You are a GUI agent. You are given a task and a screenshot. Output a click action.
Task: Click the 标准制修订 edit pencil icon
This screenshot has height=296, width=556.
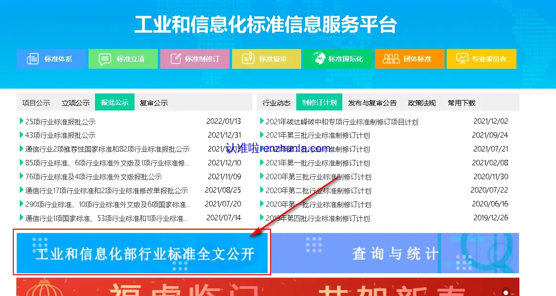(x=176, y=58)
